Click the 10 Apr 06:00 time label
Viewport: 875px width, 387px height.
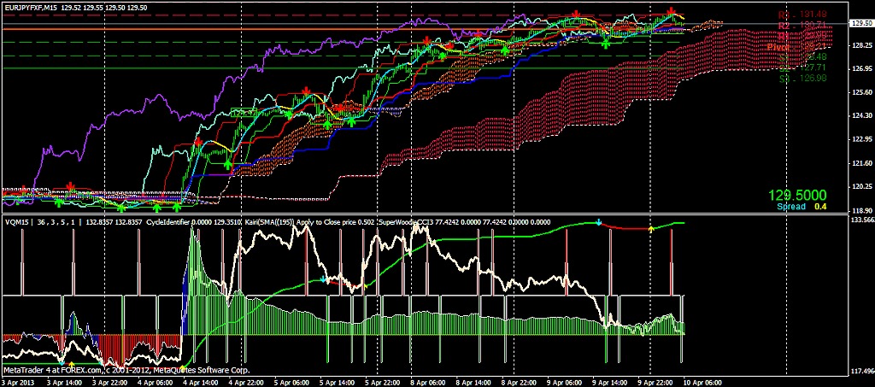[702, 383]
